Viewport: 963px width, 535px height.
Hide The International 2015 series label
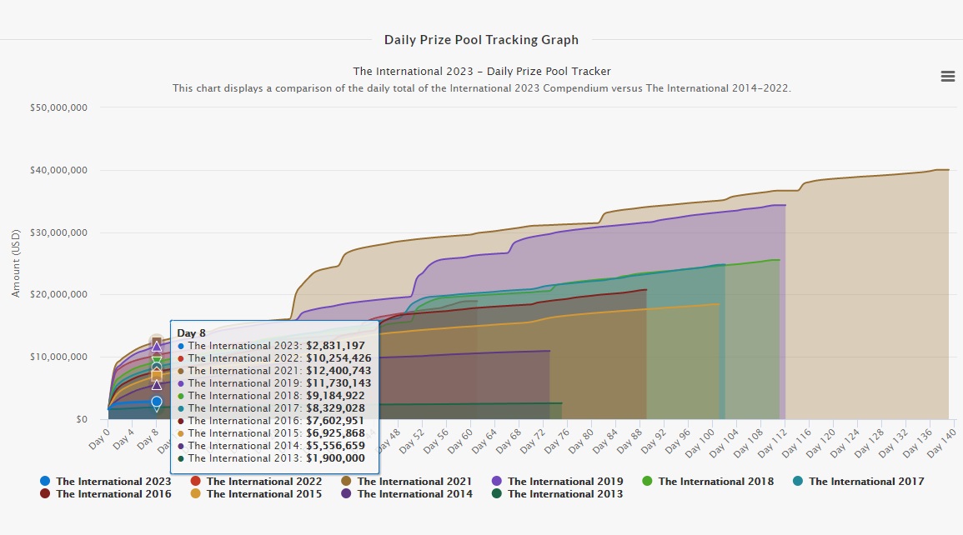point(263,494)
